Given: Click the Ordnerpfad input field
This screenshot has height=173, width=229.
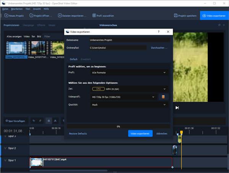Looking at the screenshot, I should tap(118, 48).
